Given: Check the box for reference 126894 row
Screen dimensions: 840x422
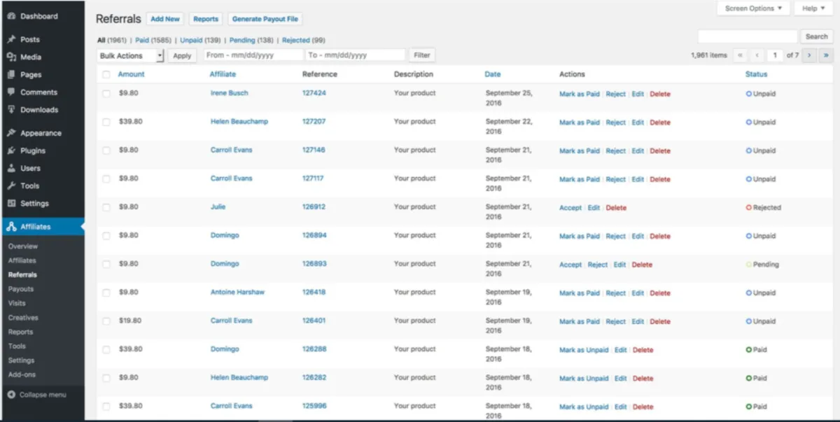Looking at the screenshot, I should tap(106, 236).
